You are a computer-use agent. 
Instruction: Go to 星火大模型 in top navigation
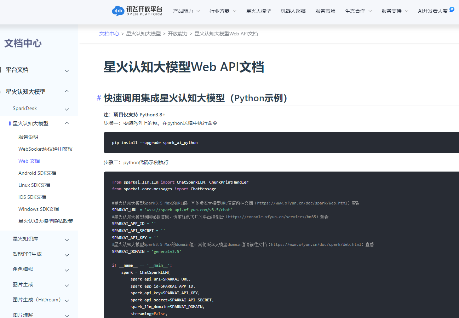[x=259, y=11]
